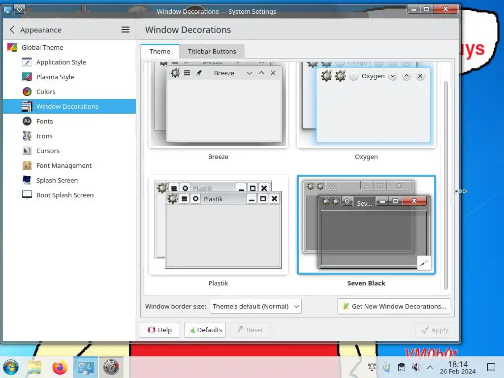The height and width of the screenshot is (378, 504).
Task: Click System Settings taskbar entry
Action: tap(86, 367)
